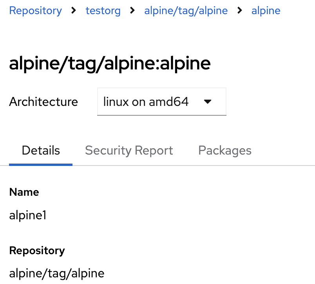Click the blue underline beneath the Details tab
315x284 pixels.
click(41, 164)
